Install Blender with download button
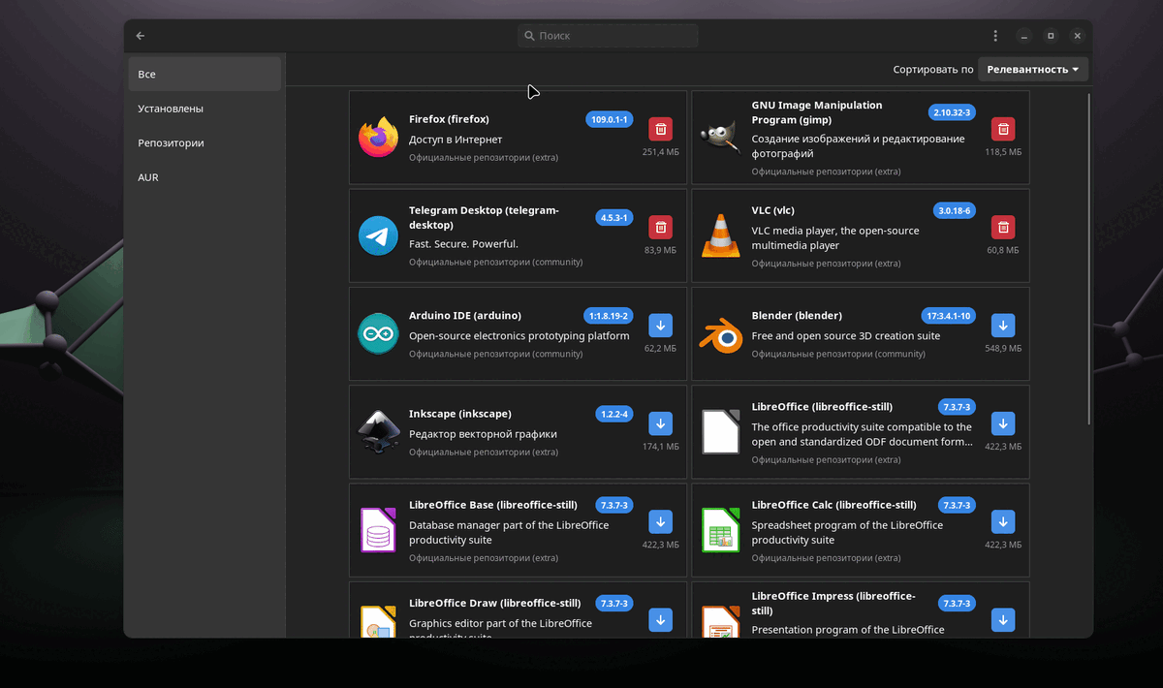1163x688 pixels. click(x=1003, y=325)
